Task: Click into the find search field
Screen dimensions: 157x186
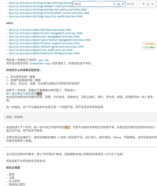Action: (x=94, y=4)
